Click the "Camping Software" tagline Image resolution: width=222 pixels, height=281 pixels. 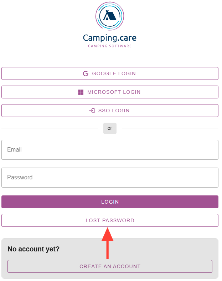[110, 46]
